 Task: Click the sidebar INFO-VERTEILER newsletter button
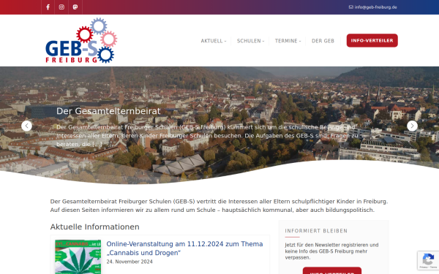click(332, 270)
